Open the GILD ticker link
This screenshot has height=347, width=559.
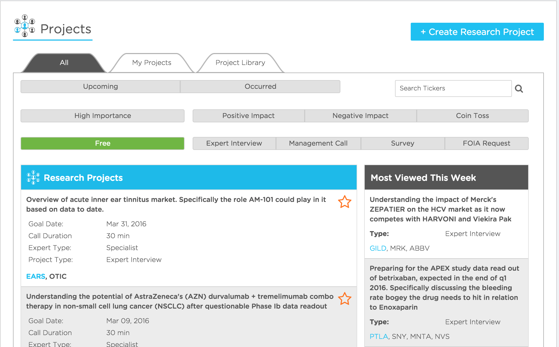(x=378, y=248)
